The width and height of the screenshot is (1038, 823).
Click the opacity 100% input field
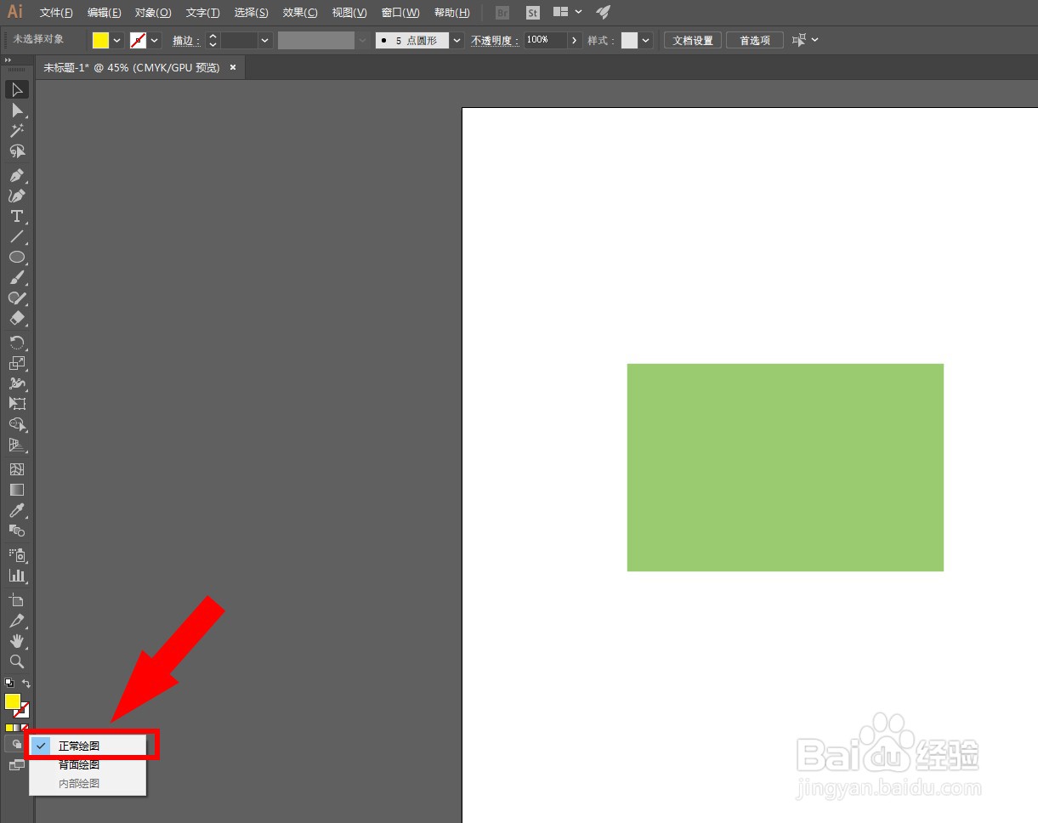545,40
